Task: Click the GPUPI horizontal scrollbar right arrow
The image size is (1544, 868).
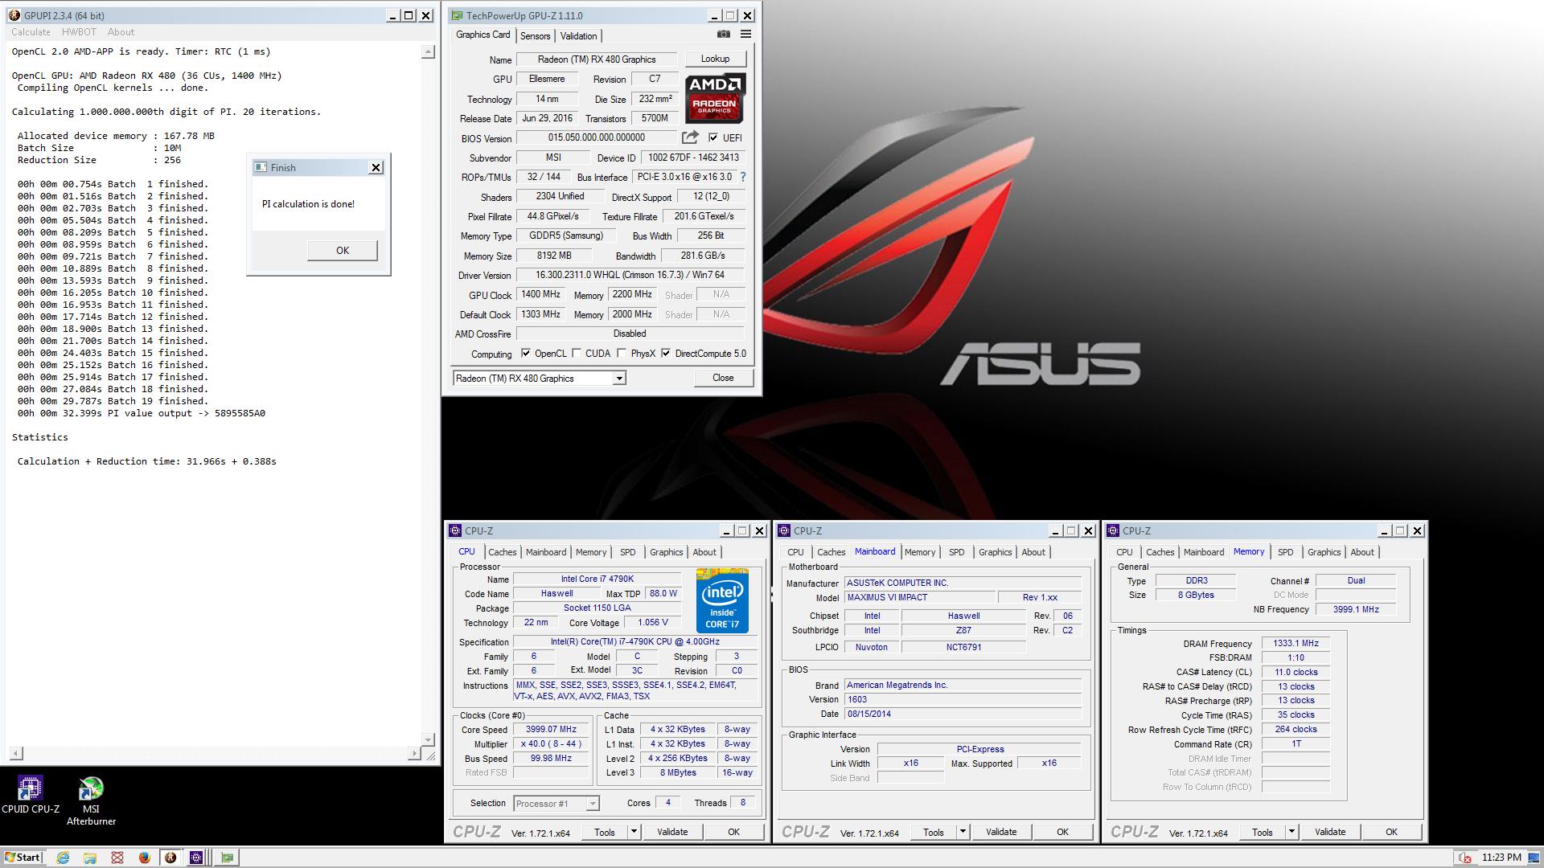Action: click(x=414, y=754)
